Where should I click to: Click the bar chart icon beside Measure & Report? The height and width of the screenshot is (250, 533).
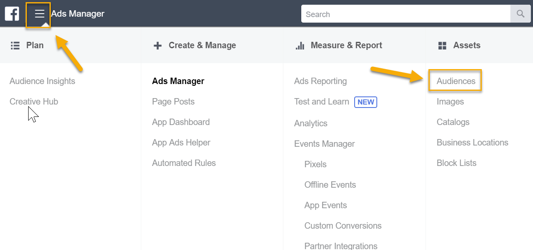[x=300, y=46]
